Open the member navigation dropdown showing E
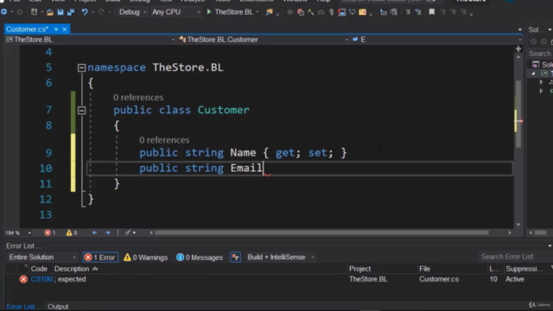 pos(436,40)
